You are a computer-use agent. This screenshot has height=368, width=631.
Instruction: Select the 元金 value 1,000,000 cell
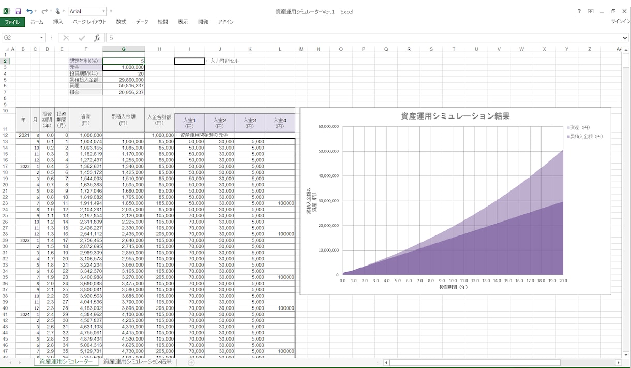pyautogui.click(x=124, y=67)
